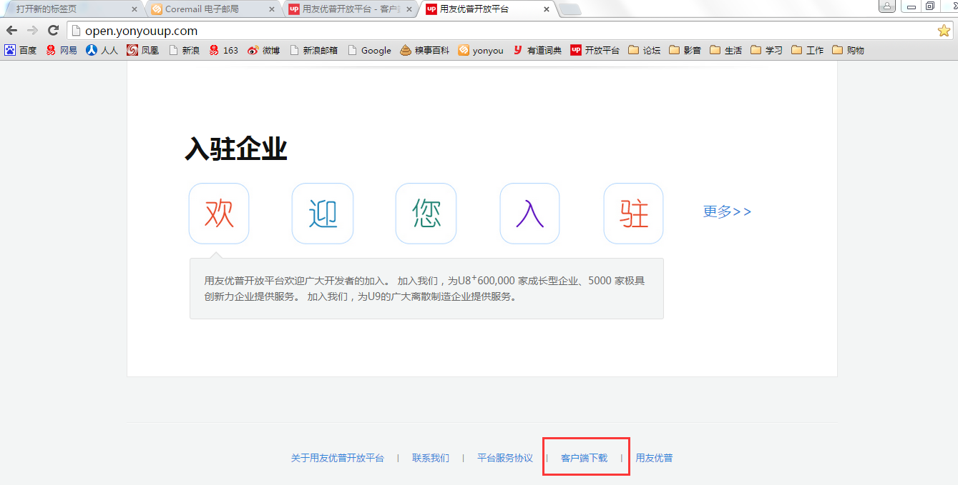
Task: Select the purple 入 enterprise tile
Action: (x=529, y=214)
